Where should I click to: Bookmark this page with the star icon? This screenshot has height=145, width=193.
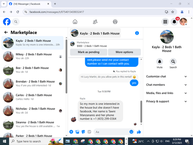173,12
